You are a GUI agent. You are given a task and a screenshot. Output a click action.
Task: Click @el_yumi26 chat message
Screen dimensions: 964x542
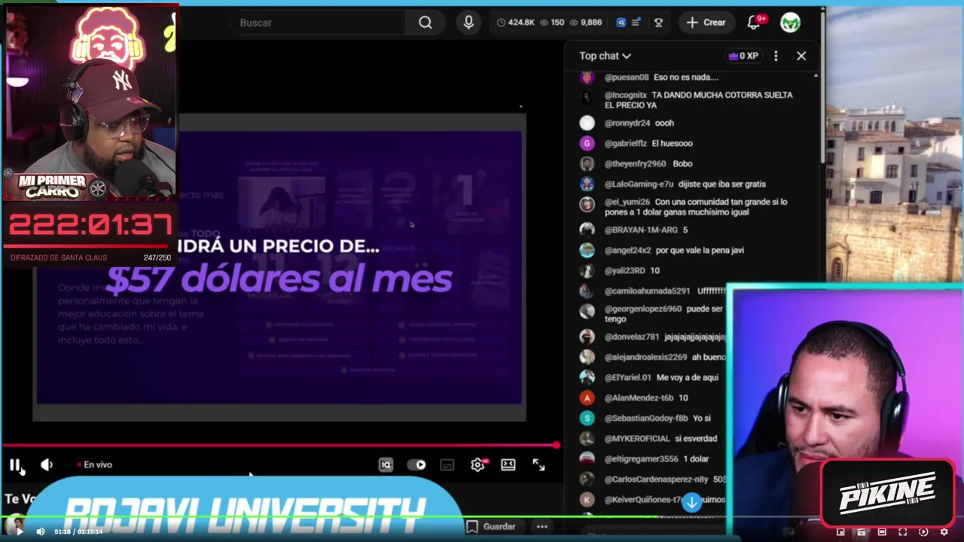(x=695, y=207)
